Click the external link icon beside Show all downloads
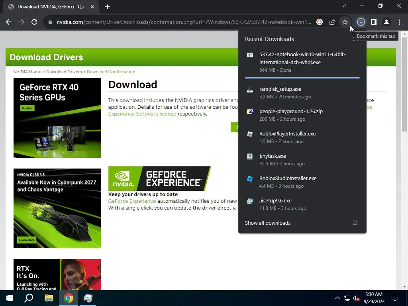The height and width of the screenshot is (306, 408). pyautogui.click(x=355, y=223)
